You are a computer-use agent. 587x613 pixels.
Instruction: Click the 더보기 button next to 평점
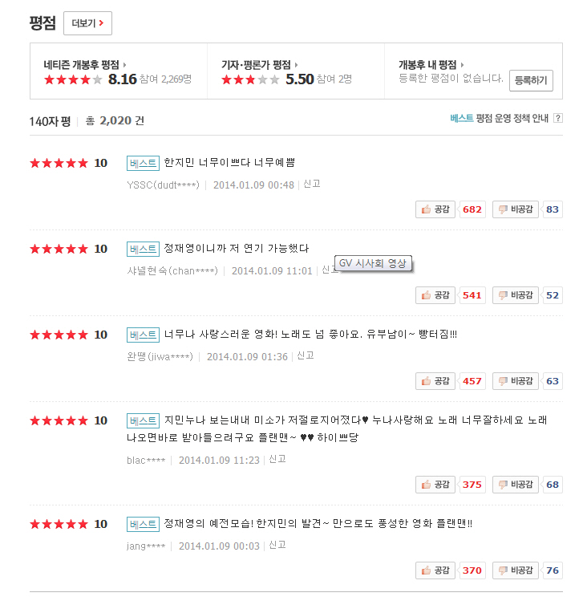(87, 23)
